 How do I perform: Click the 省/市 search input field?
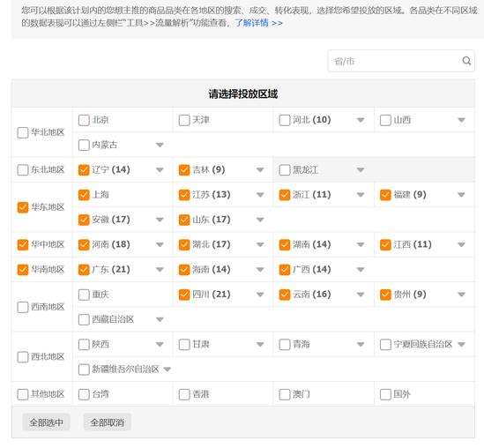[x=401, y=61]
